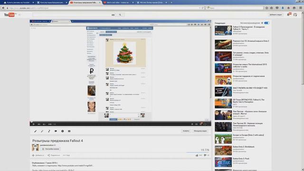The height and width of the screenshot is (171, 304).
Task: Click the panda channel avatar
Action: coord(35,148)
